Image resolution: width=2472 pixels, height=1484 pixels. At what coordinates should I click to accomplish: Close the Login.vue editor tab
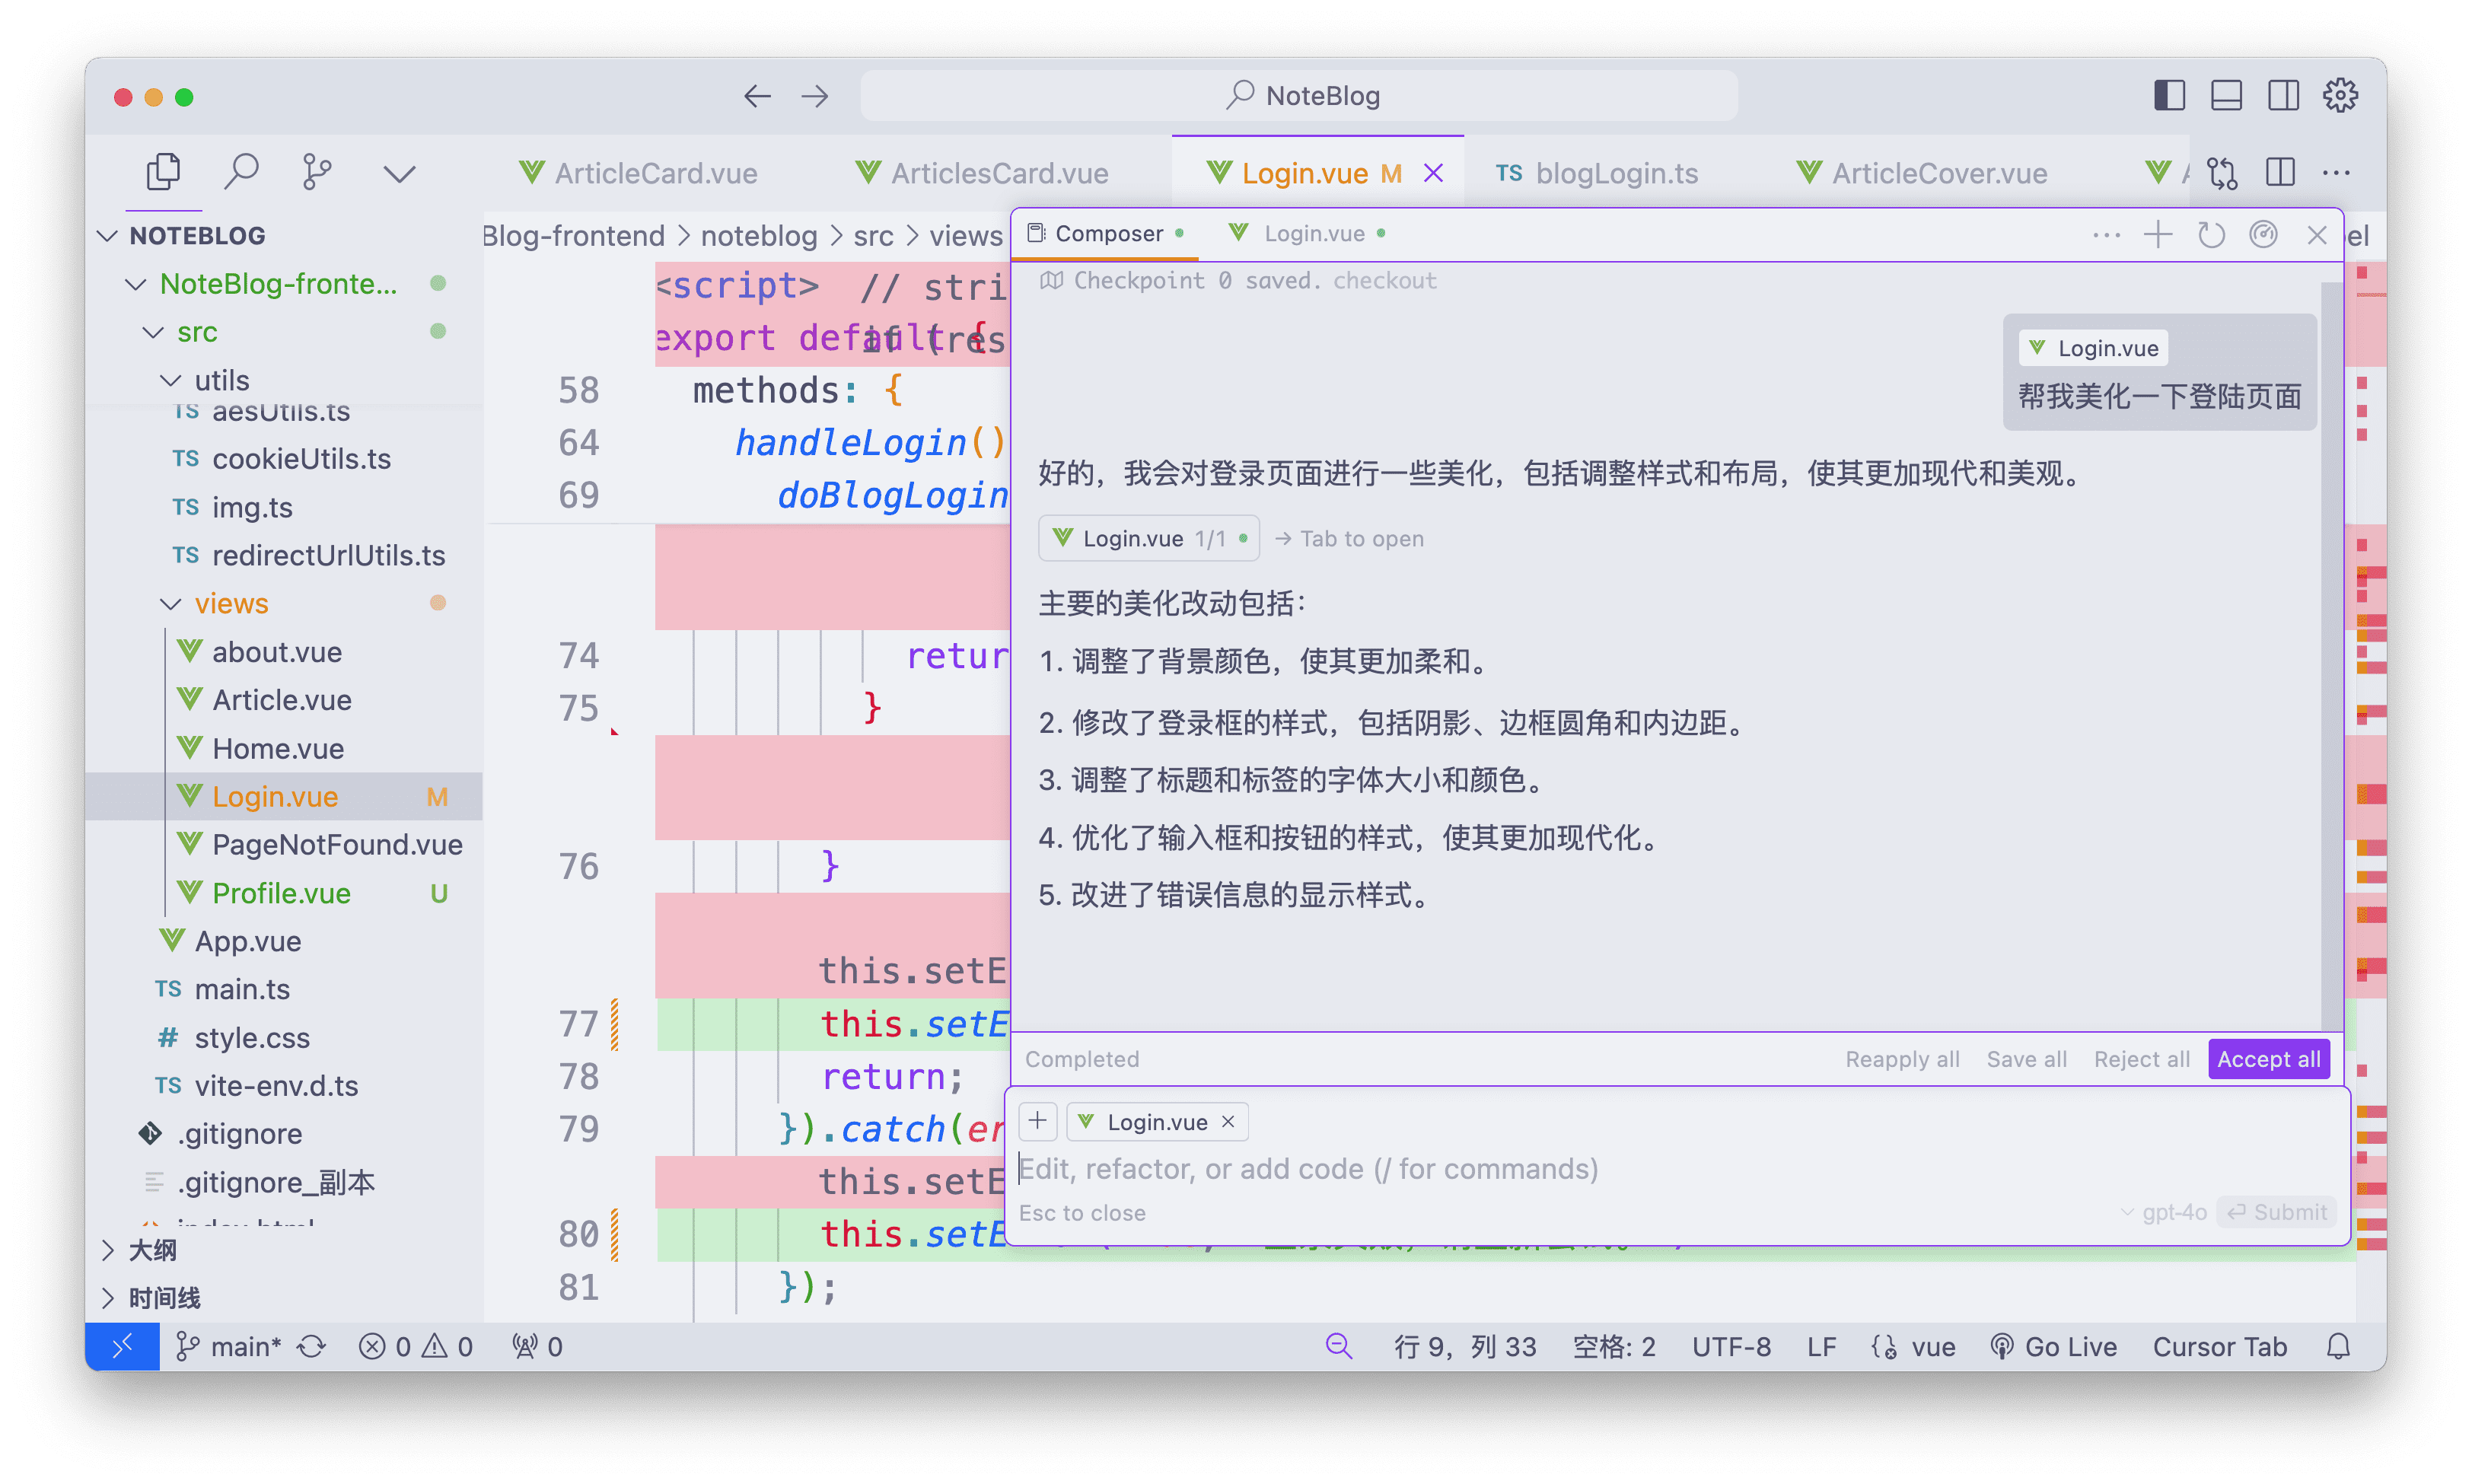pyautogui.click(x=1433, y=173)
